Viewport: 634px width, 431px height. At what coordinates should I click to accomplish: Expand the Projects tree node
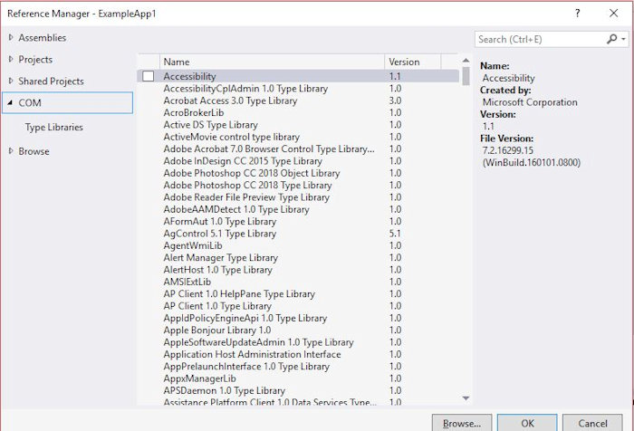(x=11, y=59)
